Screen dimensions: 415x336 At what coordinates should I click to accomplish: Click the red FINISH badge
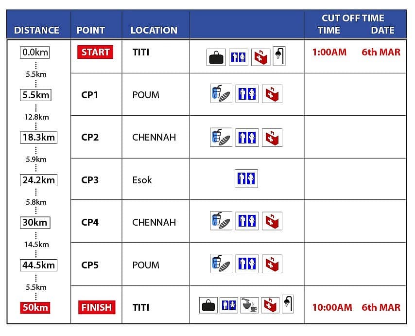point(97,307)
